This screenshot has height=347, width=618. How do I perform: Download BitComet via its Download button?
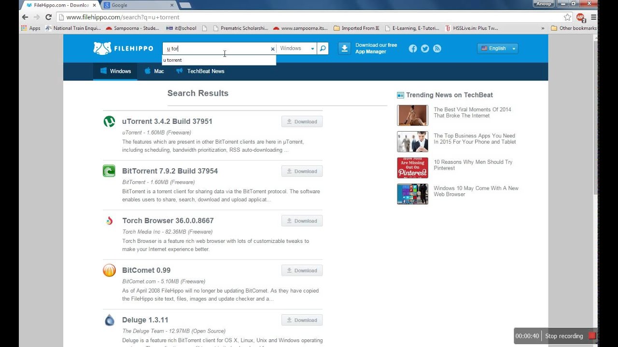(302, 270)
